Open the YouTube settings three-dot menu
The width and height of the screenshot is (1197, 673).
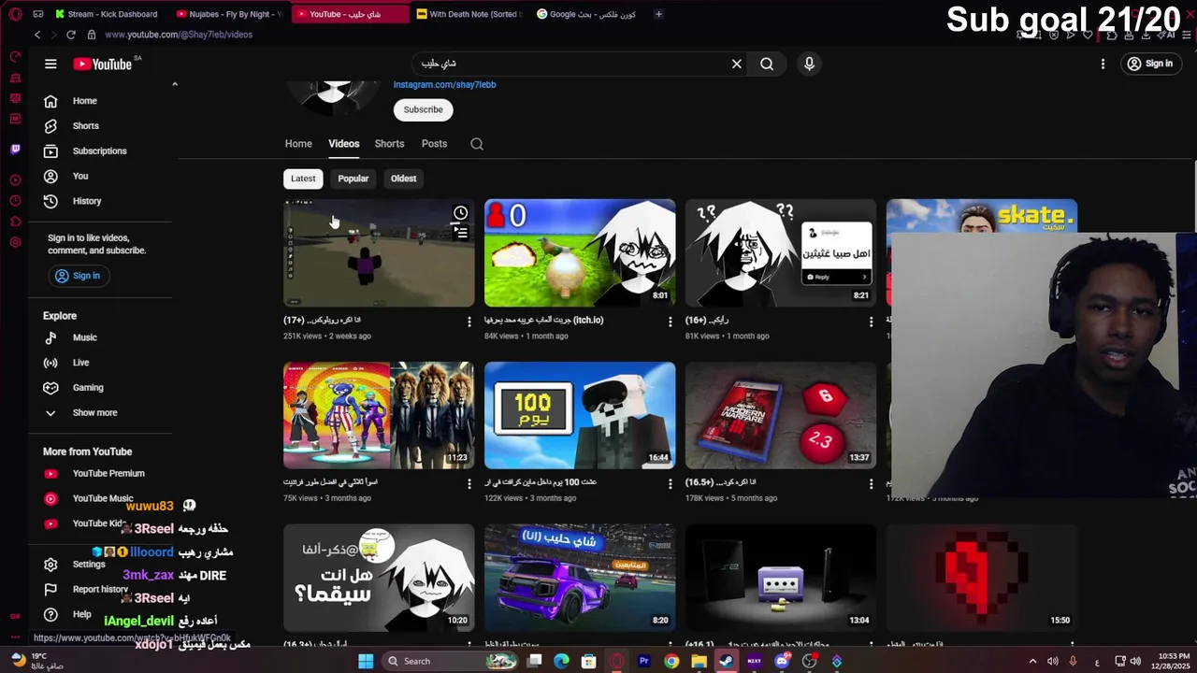click(1103, 64)
